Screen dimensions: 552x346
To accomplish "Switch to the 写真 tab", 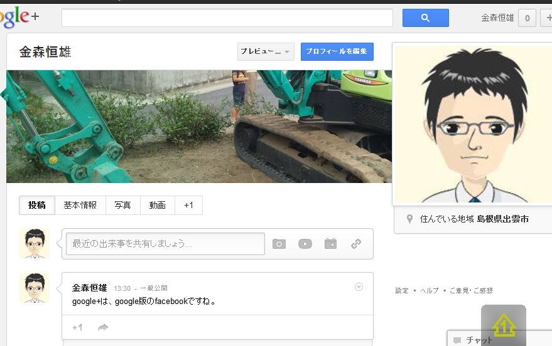I will 122,205.
